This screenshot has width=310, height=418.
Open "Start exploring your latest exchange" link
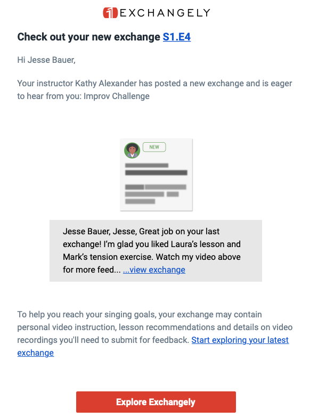pyautogui.click(x=153, y=346)
